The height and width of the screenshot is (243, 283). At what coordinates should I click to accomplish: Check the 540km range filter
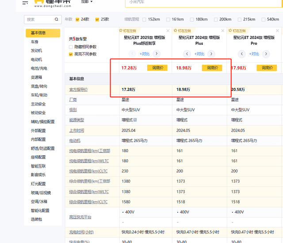tap(264, 20)
